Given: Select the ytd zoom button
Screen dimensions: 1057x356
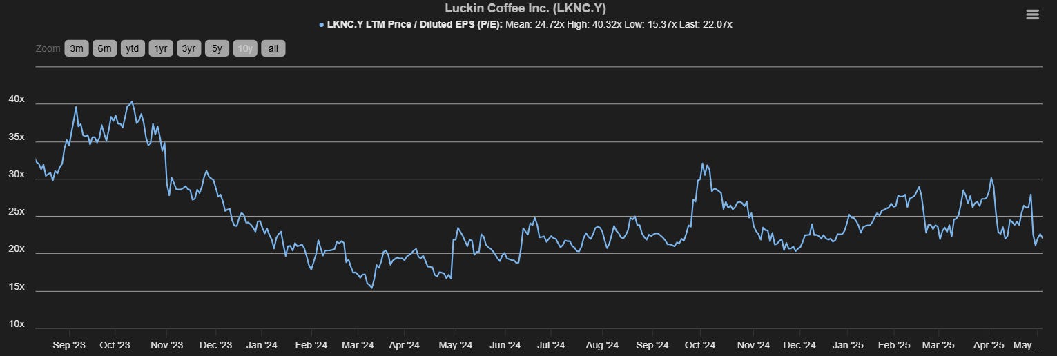Looking at the screenshot, I should [x=133, y=48].
